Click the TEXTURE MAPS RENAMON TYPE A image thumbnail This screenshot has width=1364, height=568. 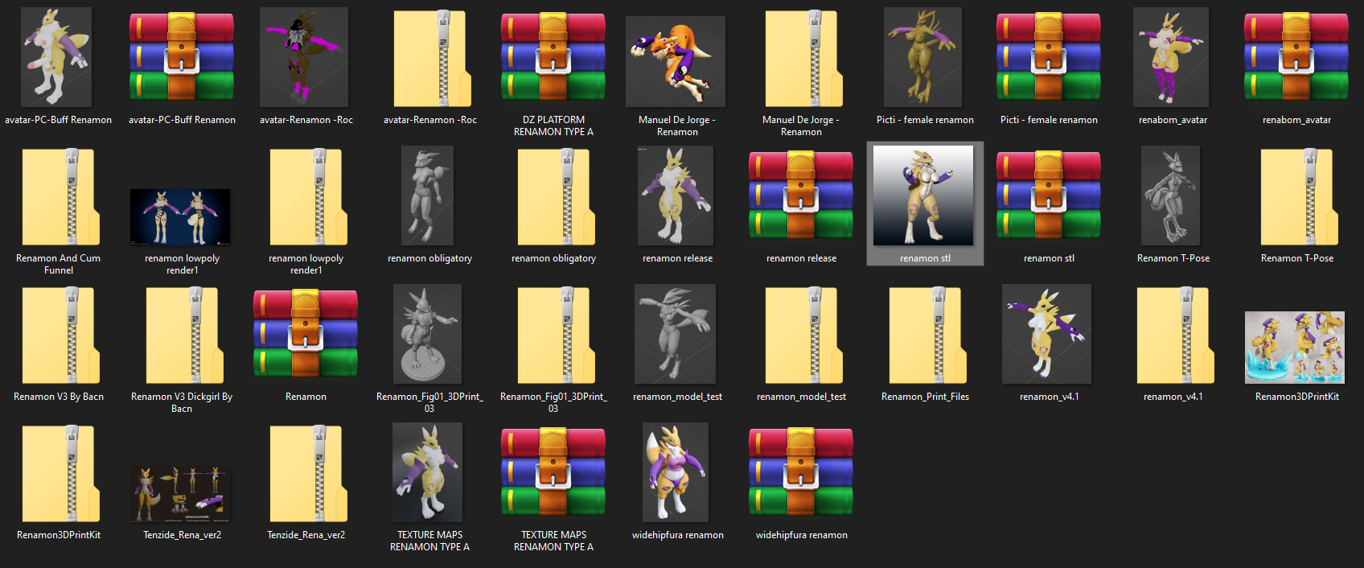(x=427, y=472)
